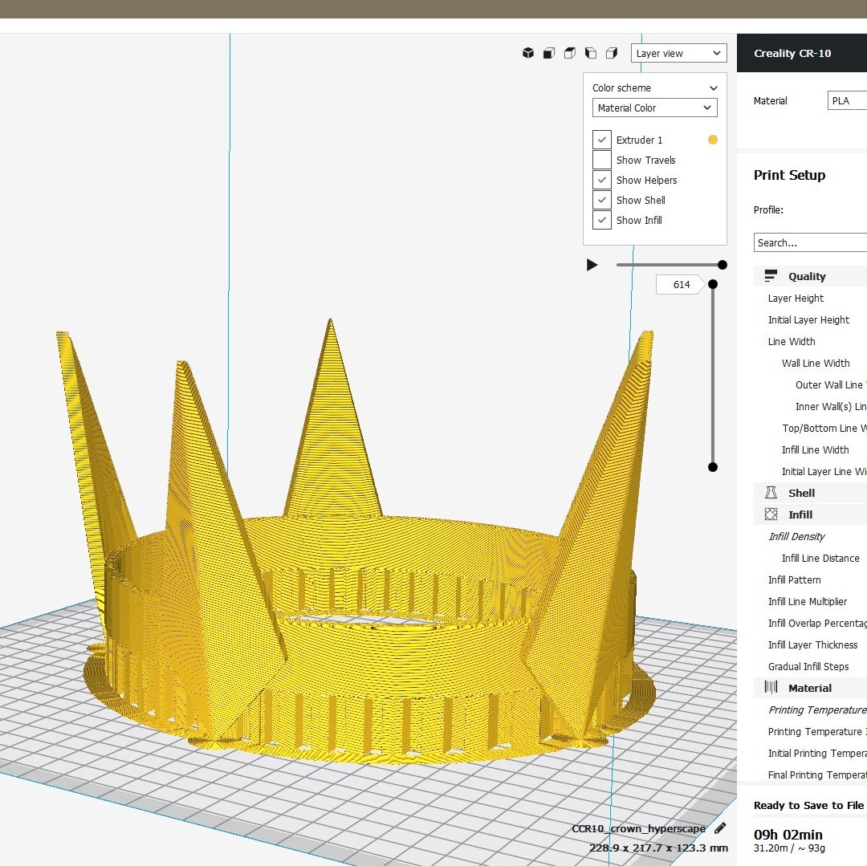The height and width of the screenshot is (866, 867).
Task: Disable the Show Helpers checkbox
Action: (602, 180)
